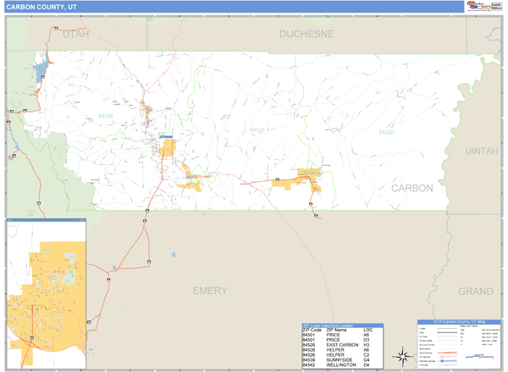Click the D4 grid location cell
Screen dimensions: 508x372
tap(367, 365)
